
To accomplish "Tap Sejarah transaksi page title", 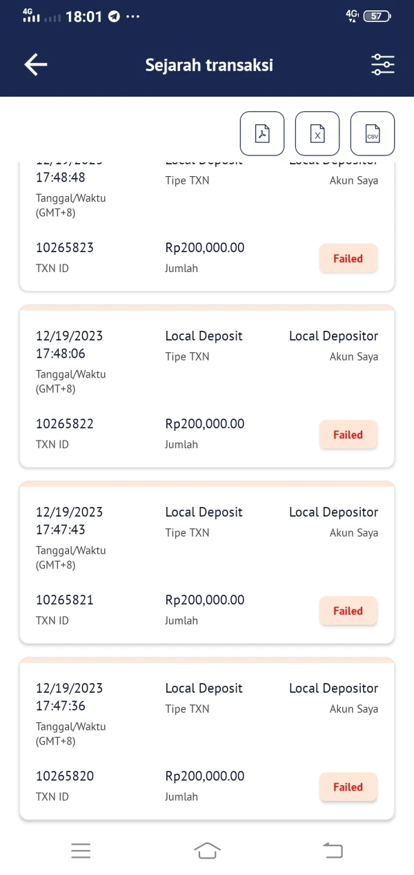I will [x=209, y=65].
